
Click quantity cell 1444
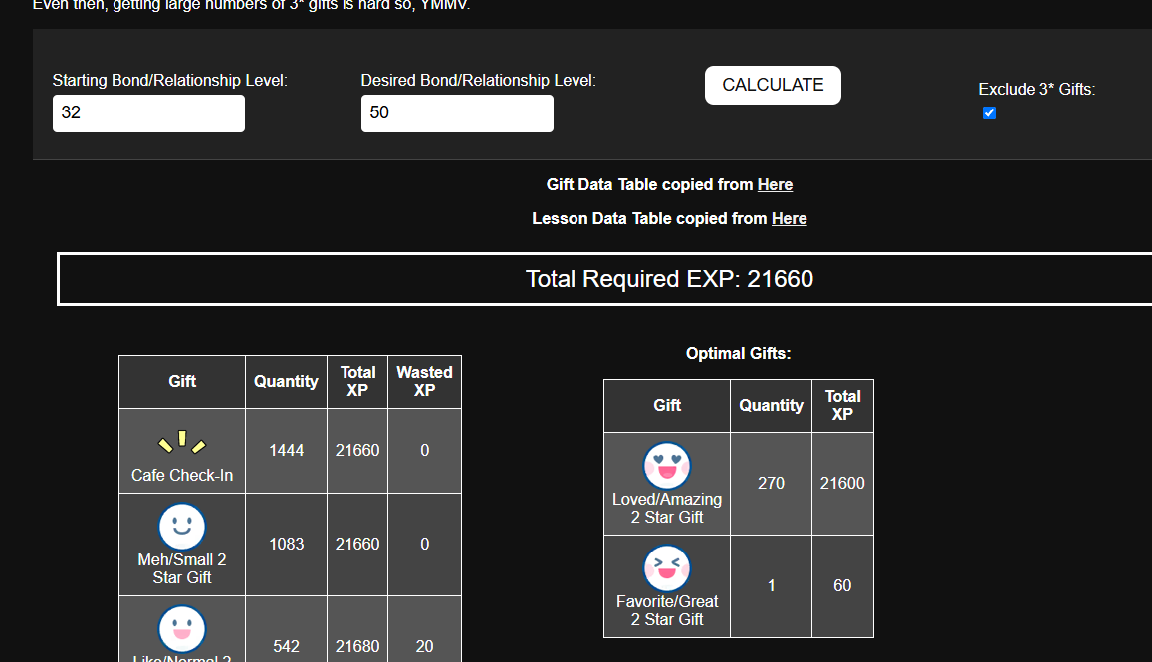point(287,450)
